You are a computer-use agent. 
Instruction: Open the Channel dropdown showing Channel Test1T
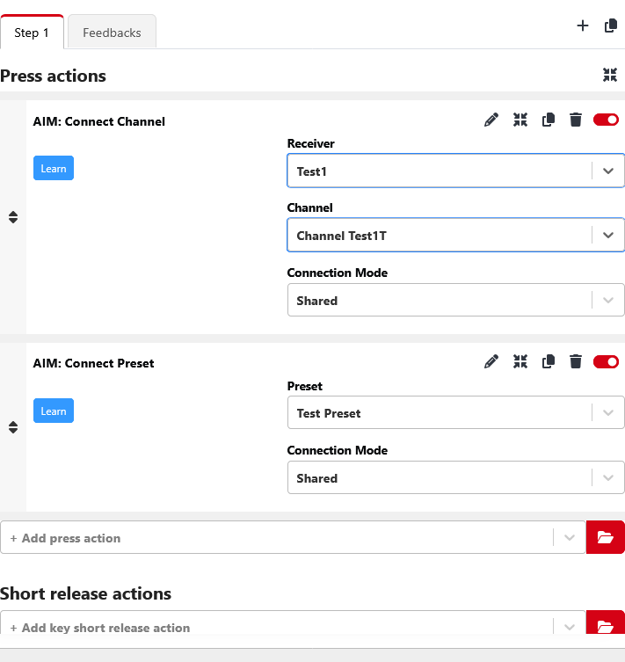point(440,236)
